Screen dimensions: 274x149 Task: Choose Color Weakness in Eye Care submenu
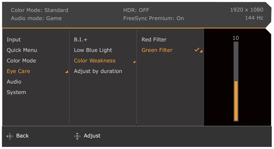click(x=95, y=61)
